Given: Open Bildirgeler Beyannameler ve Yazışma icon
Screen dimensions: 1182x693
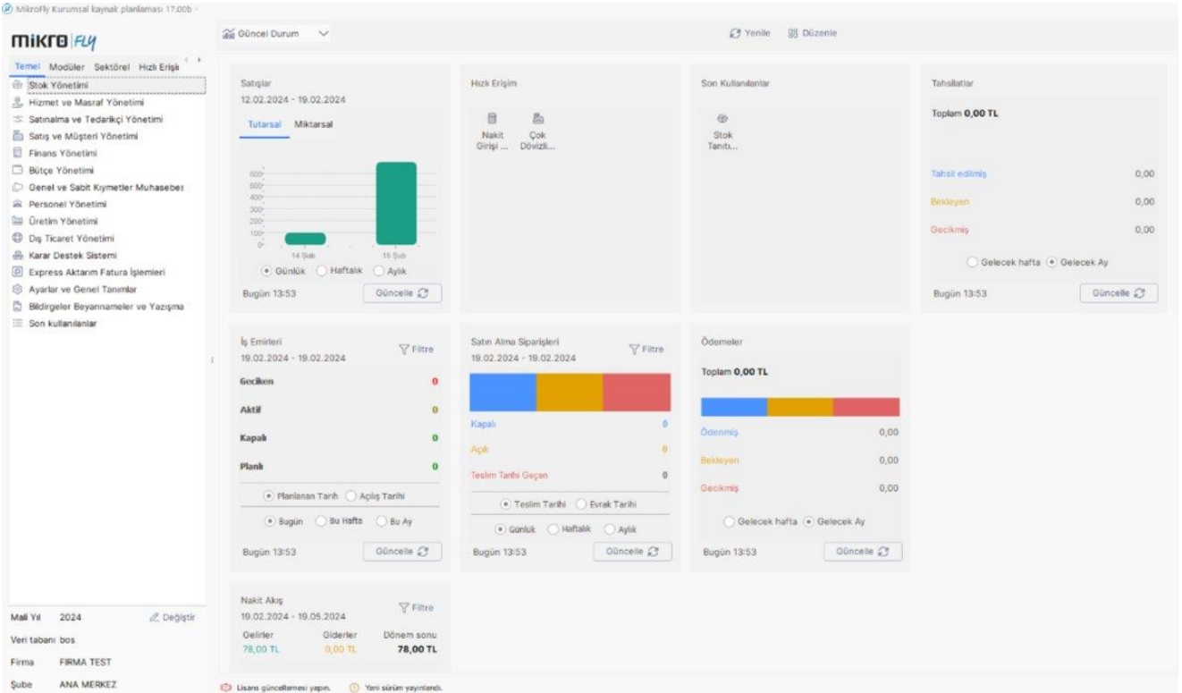Looking at the screenshot, I should tap(18, 307).
